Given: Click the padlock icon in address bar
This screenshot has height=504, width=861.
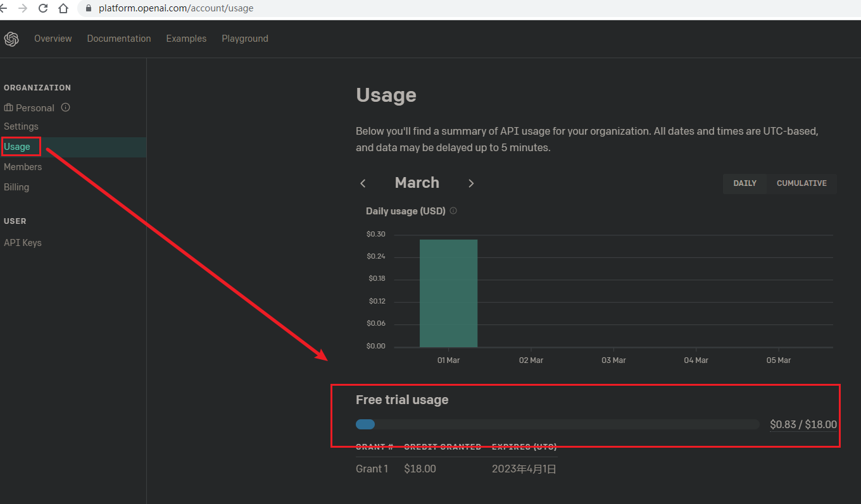Looking at the screenshot, I should pyautogui.click(x=88, y=8).
